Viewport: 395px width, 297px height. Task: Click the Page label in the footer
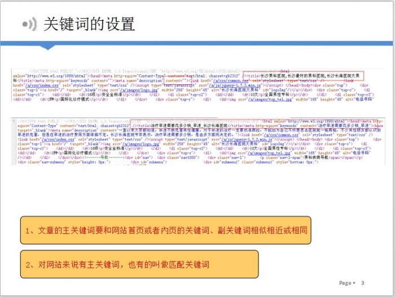click(x=345, y=283)
